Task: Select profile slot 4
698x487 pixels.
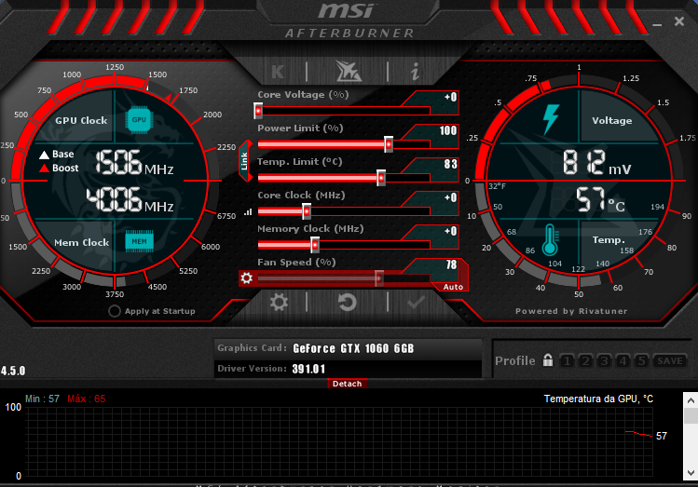Action: 623,360
